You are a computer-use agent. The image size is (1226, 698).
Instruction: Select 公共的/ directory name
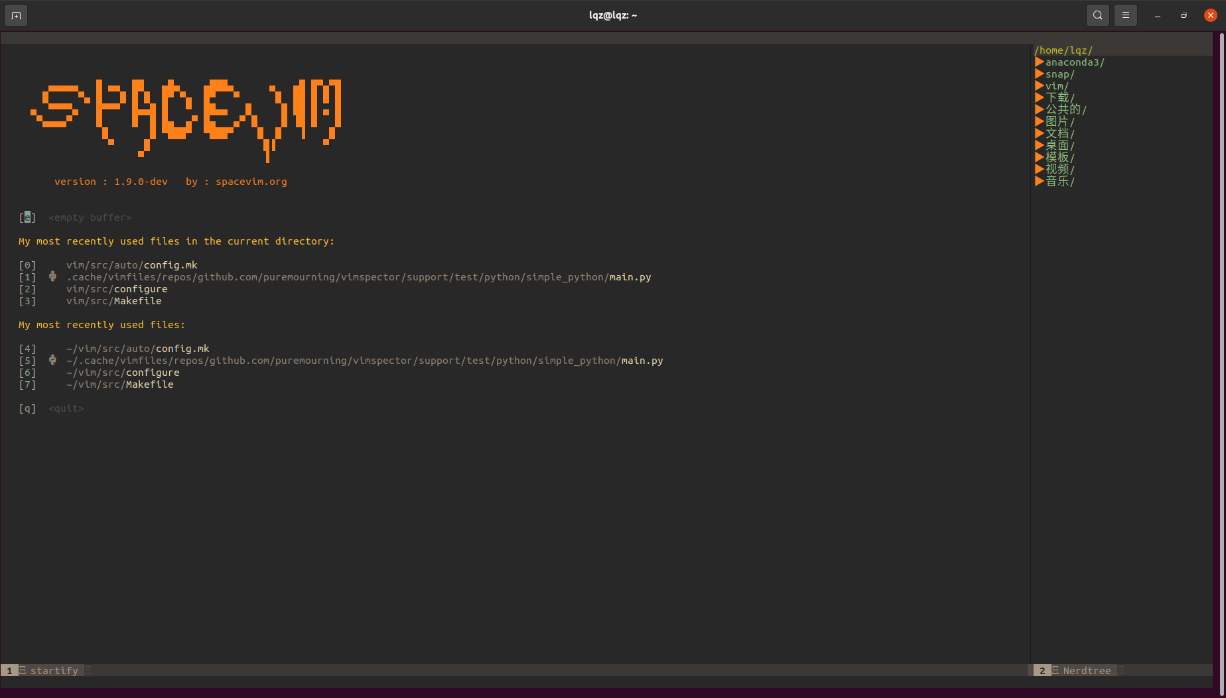1066,109
